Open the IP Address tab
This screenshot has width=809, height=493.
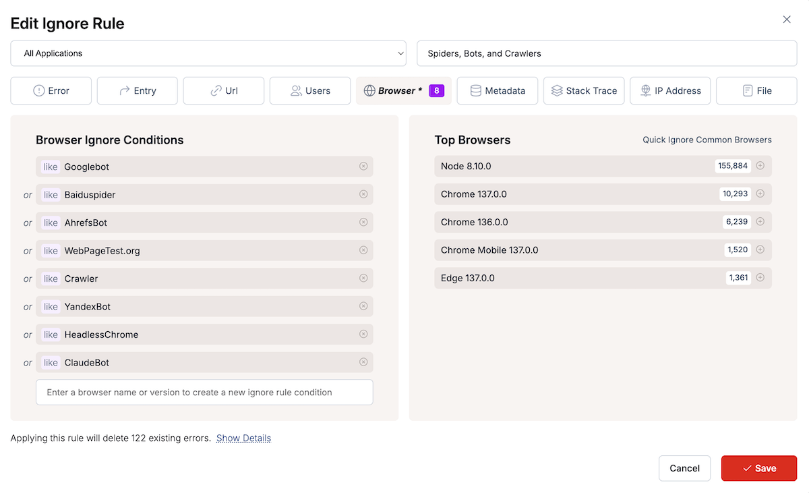[x=670, y=91]
